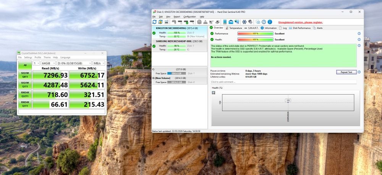The image size is (382, 175).
Task: Open the D: 0% drive selection dropdown
Action: [x=74, y=63]
